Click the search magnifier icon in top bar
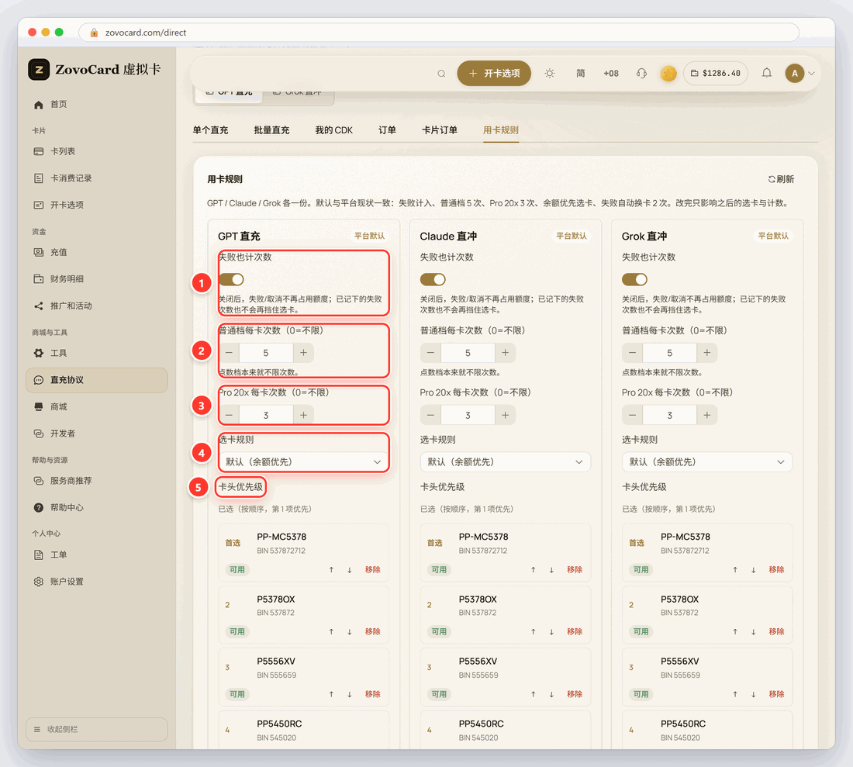853x767 pixels. coord(442,74)
